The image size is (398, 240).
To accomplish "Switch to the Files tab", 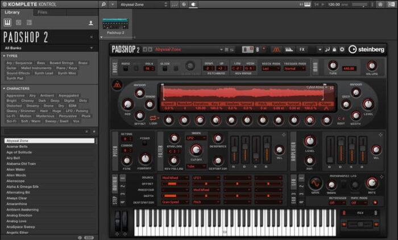I will tap(43, 12).
